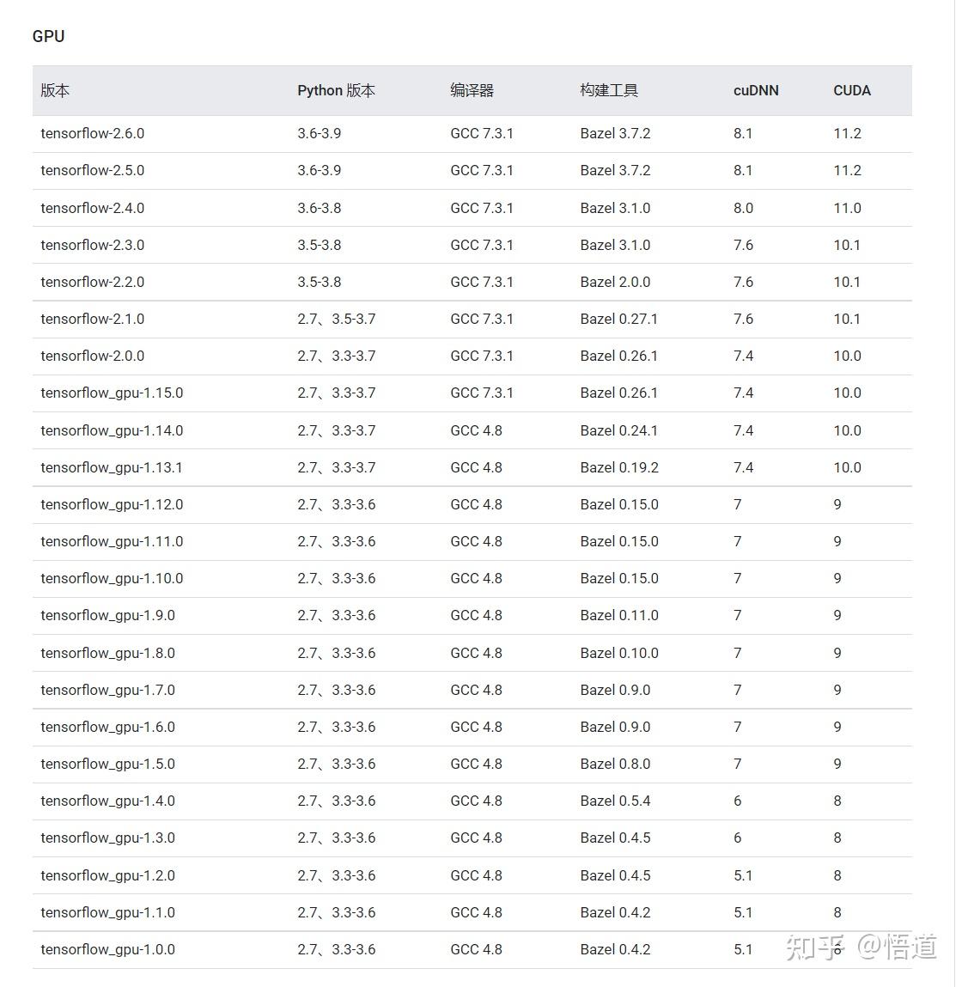Click the tensorflow_gpu-1.15.0 cell

click(x=112, y=393)
